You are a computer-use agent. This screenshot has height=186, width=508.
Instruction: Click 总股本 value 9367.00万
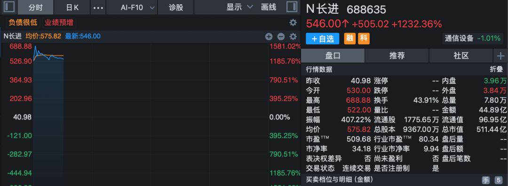421,129
